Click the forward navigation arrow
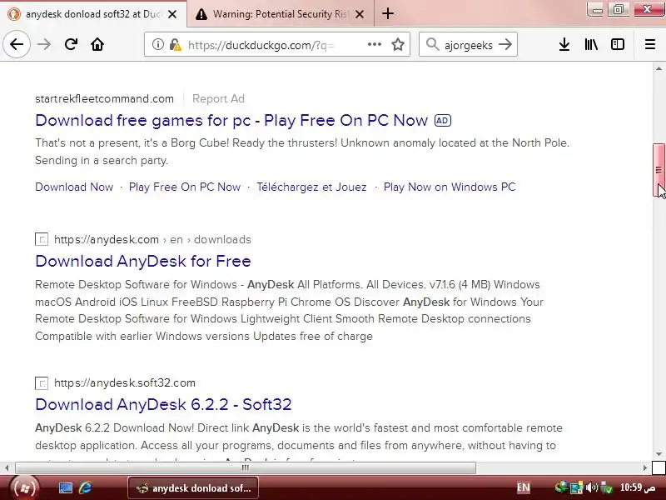This screenshot has height=500, width=666. 44,44
